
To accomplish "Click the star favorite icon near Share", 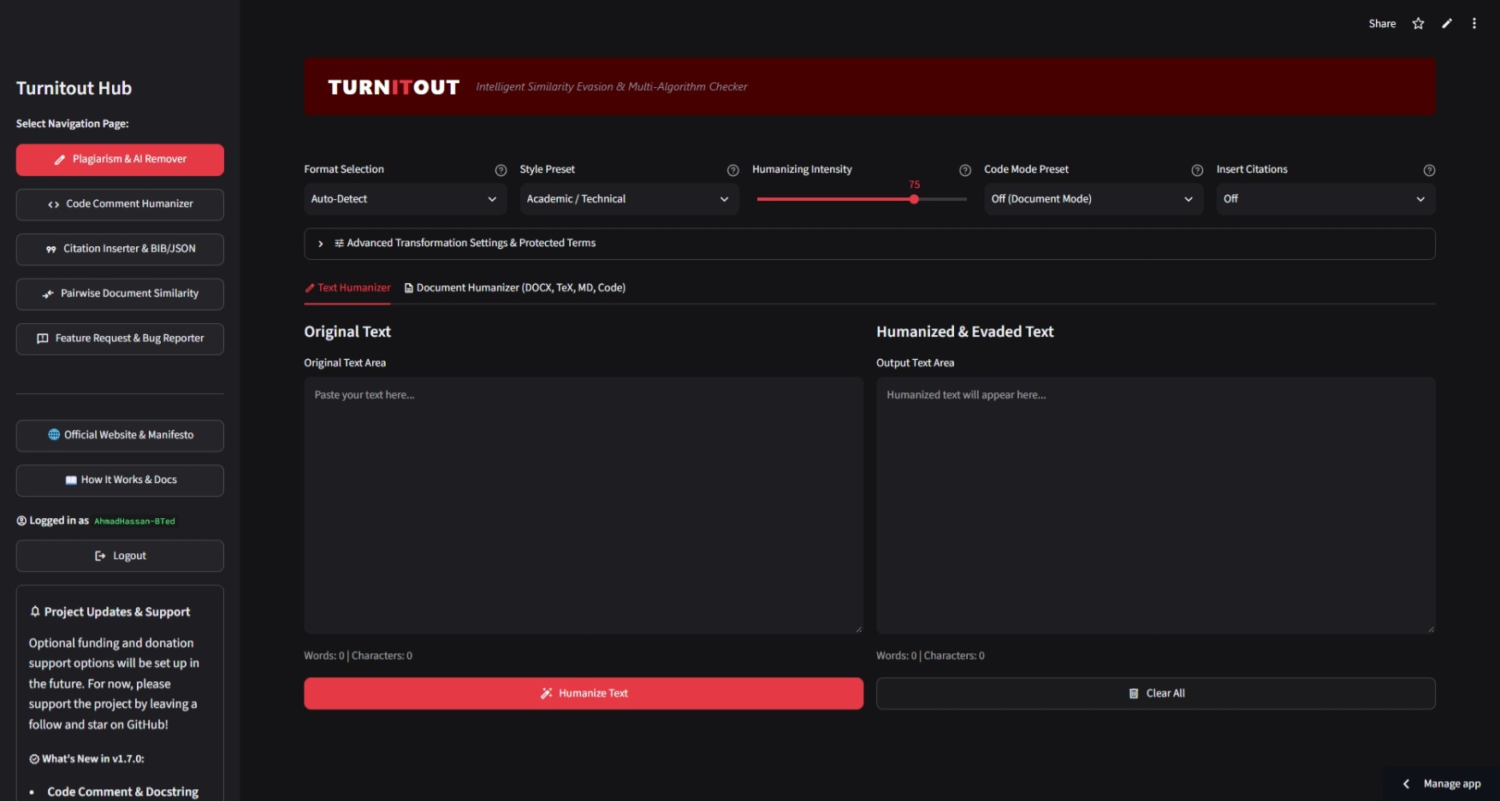I will click(x=1418, y=24).
